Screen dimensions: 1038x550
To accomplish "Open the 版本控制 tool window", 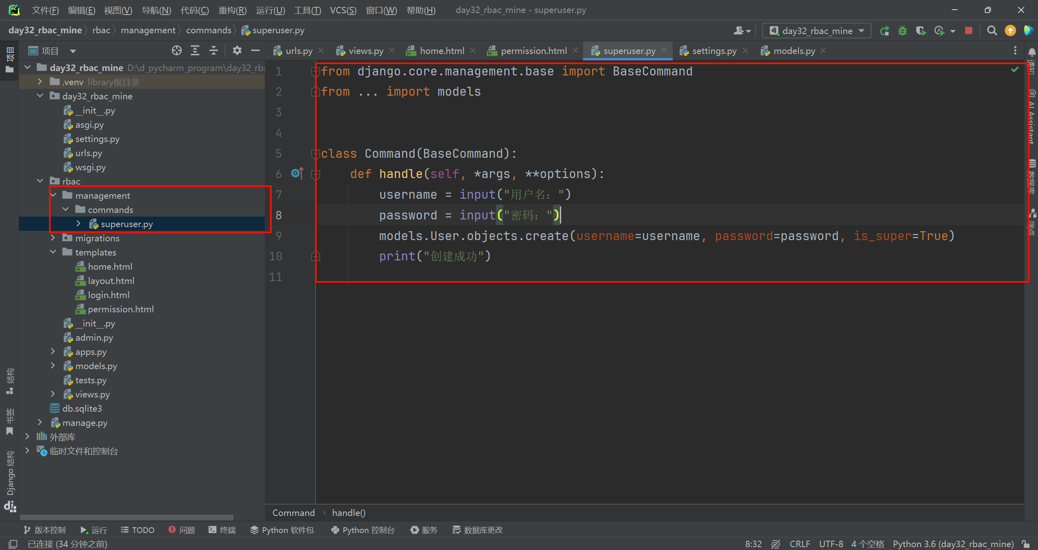I will (x=45, y=530).
